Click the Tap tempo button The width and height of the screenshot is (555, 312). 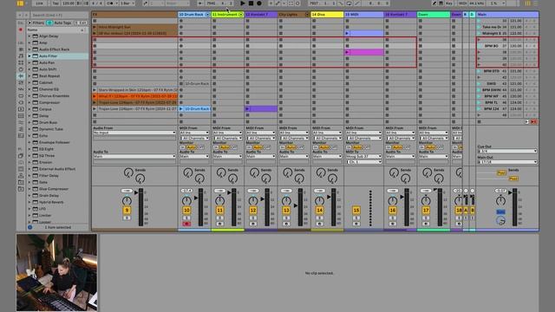click(x=55, y=3)
